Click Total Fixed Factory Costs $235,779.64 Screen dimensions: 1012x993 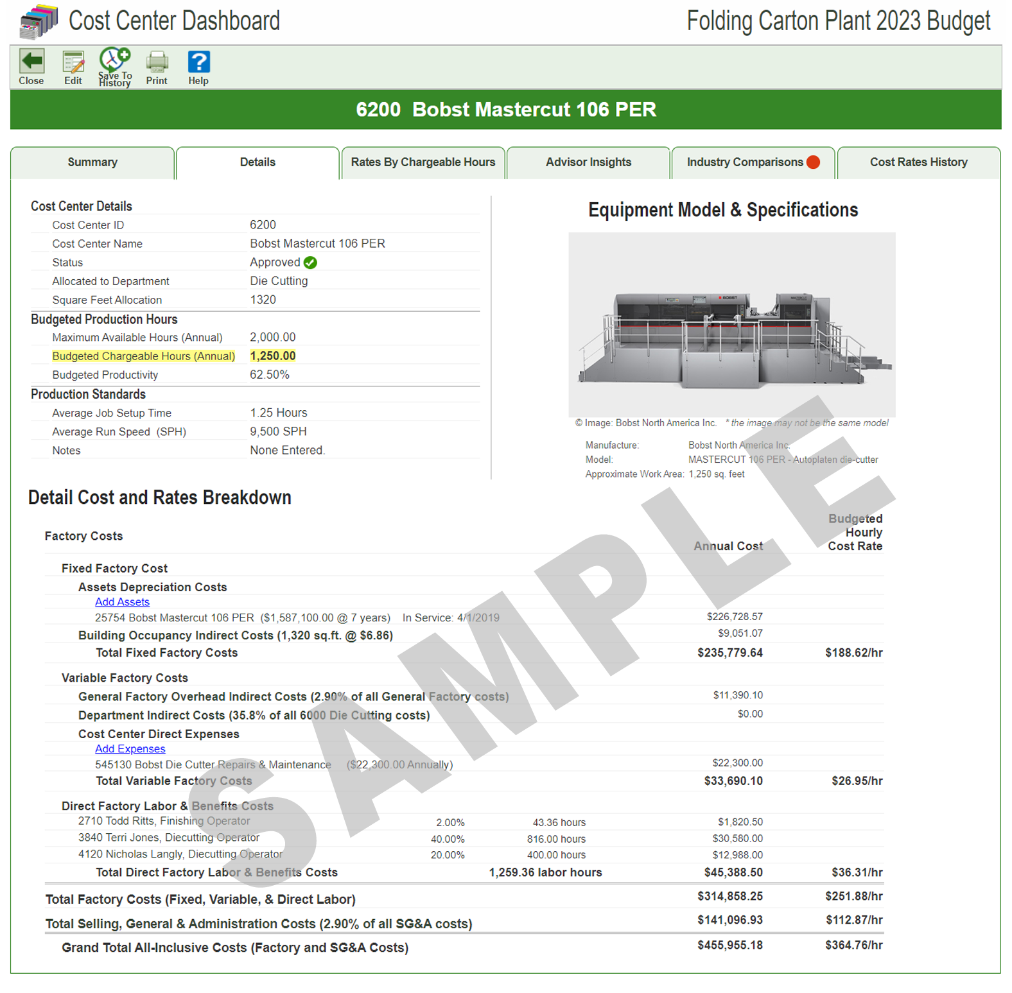point(730,653)
